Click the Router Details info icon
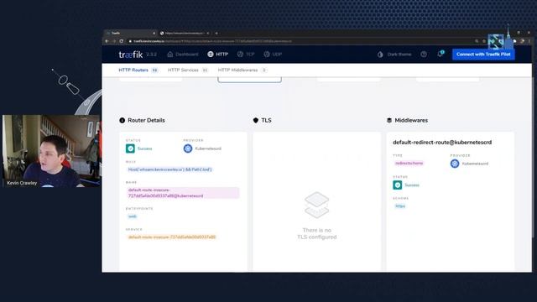This screenshot has width=537, height=302. coord(122,120)
